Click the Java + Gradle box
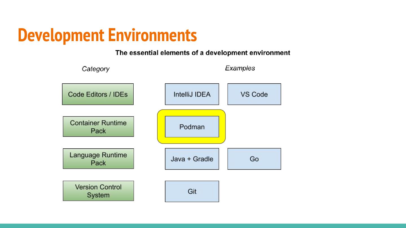The width and height of the screenshot is (406, 228). 192,159
